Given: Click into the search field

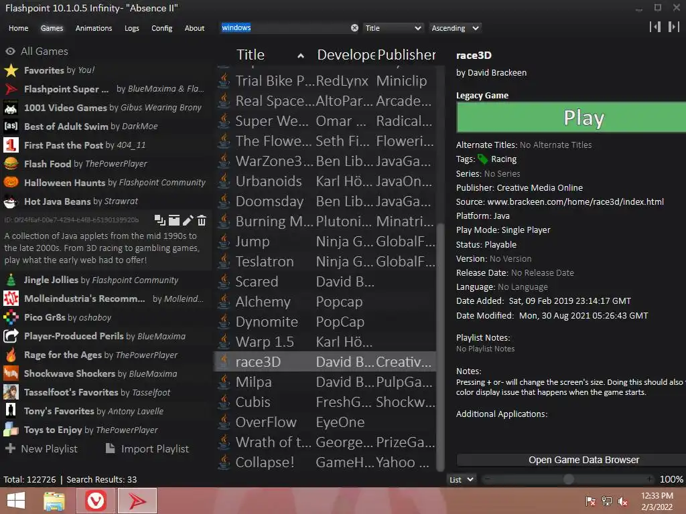Looking at the screenshot, I should click(284, 28).
